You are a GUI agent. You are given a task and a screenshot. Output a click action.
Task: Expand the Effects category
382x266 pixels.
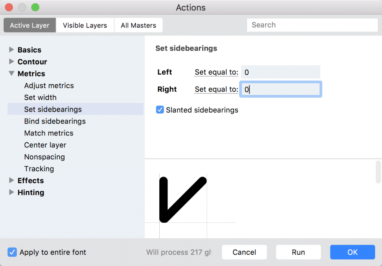pos(12,181)
